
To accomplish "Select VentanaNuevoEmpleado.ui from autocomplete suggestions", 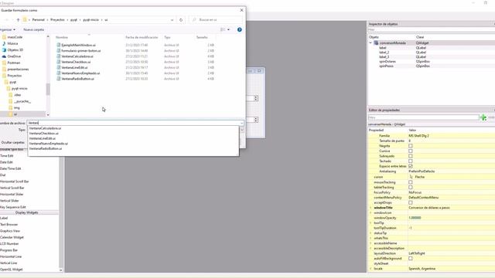I will pyautogui.click(x=48, y=144).
